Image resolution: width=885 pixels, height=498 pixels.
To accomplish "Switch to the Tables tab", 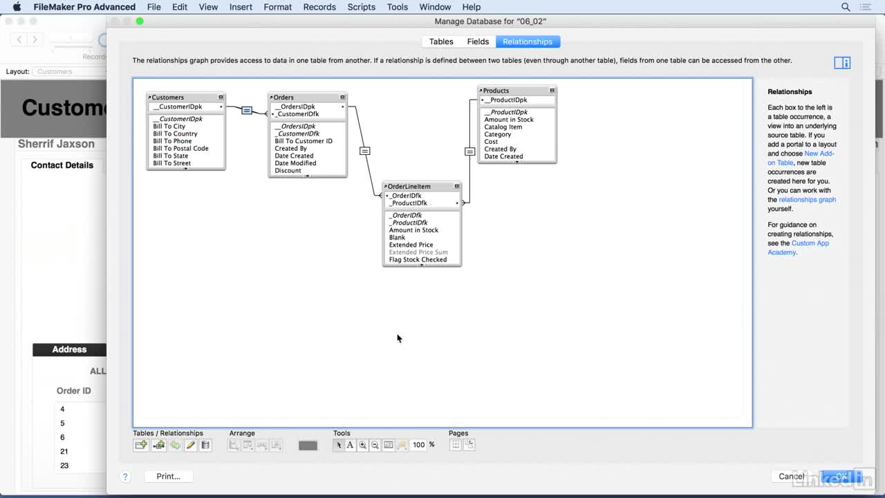I will [x=441, y=41].
